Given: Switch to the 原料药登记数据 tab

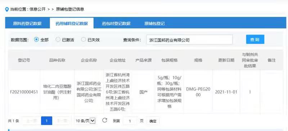Looking at the screenshot, I should coord(27,23).
